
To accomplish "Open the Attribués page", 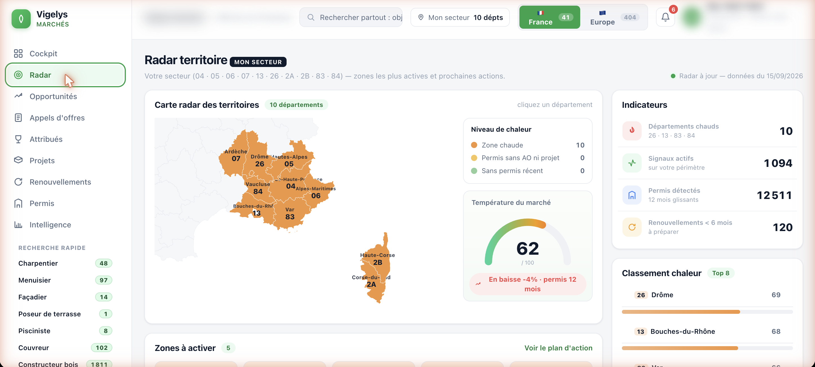I will pos(65,139).
